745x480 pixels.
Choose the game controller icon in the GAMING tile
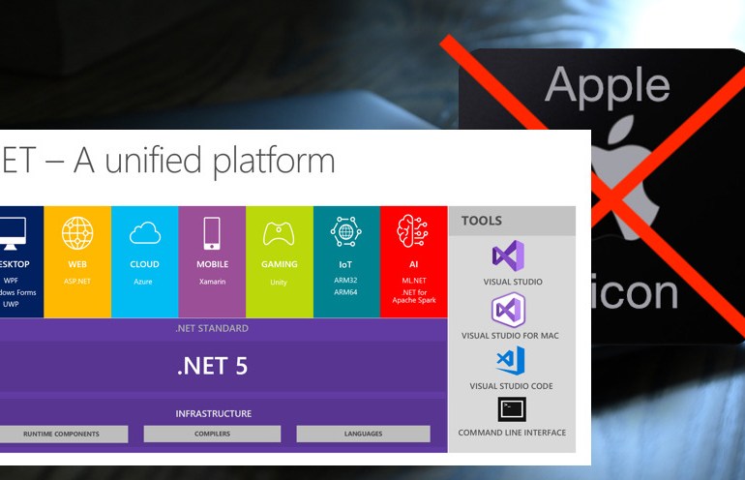point(279,233)
